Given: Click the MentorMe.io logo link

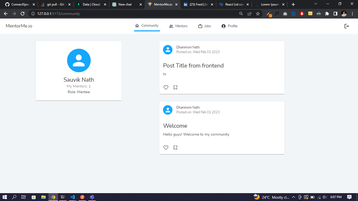Looking at the screenshot, I should coord(19,26).
